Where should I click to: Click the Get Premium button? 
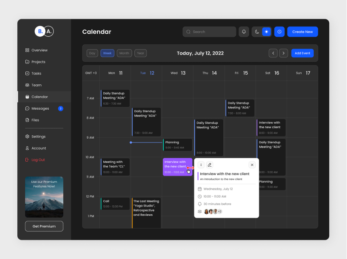(x=44, y=226)
